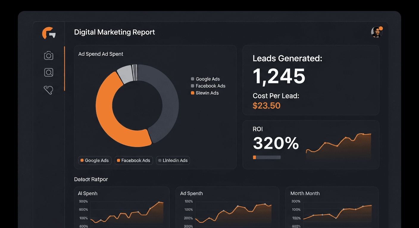Toggle the Facebook Ads series chip
This screenshot has height=228, width=419.
[x=134, y=160]
